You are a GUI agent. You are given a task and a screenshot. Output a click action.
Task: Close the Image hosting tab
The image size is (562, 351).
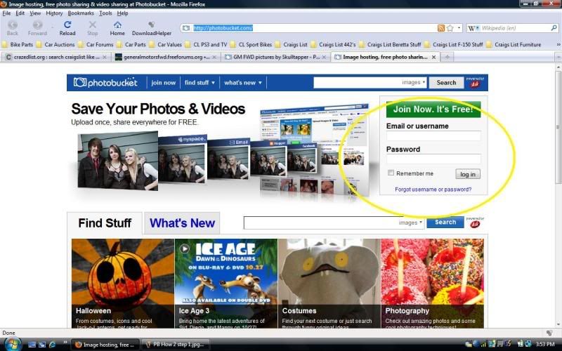pos(433,57)
